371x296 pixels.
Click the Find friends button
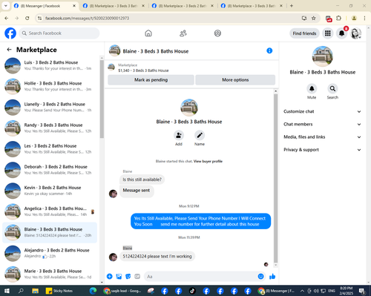[x=304, y=33]
